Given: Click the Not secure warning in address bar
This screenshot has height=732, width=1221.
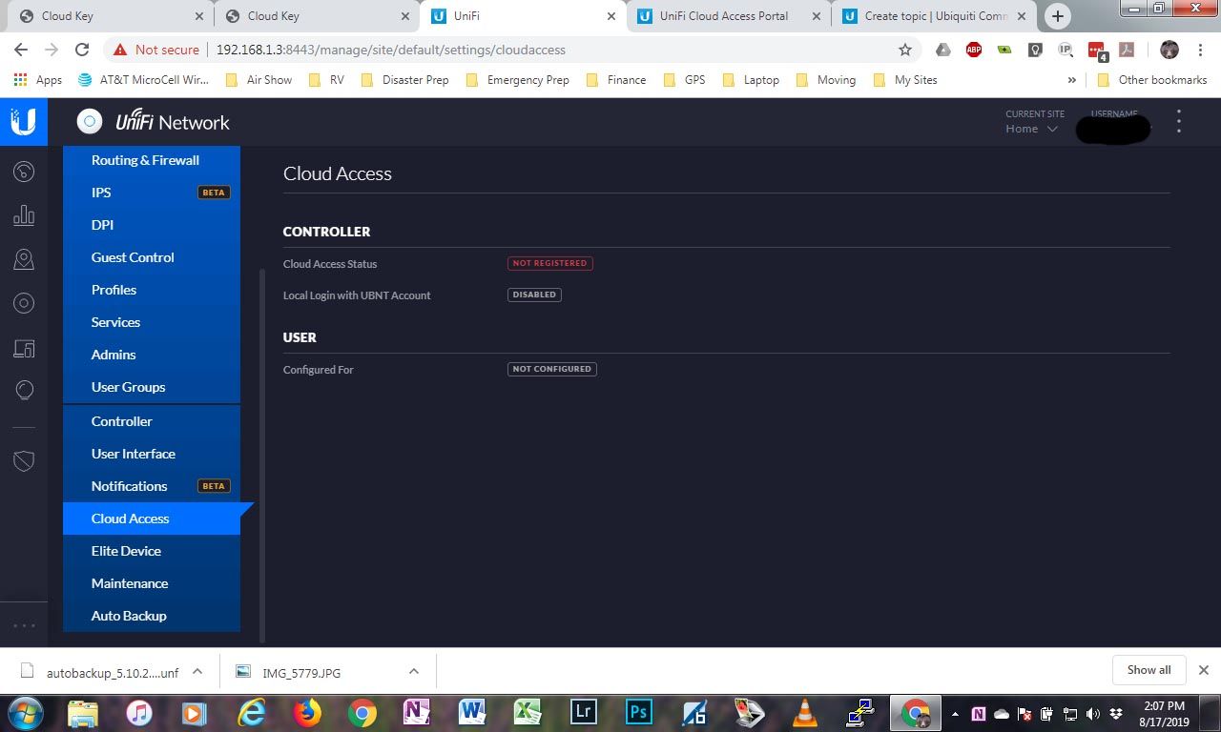Looking at the screenshot, I should (156, 50).
